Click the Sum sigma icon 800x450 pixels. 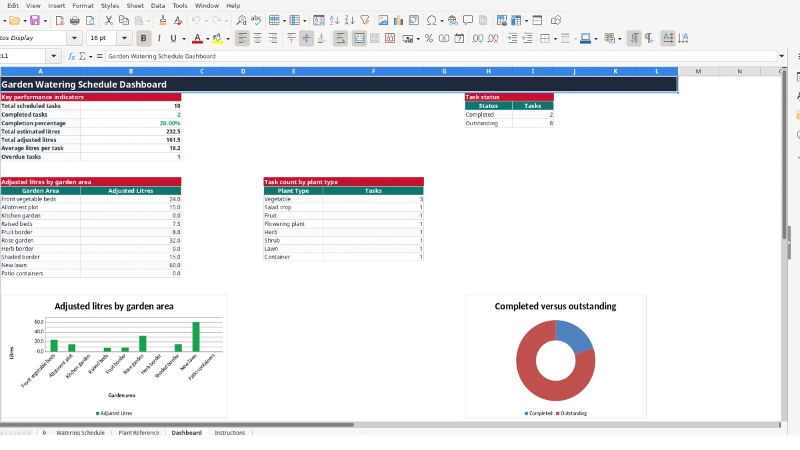pos(83,56)
